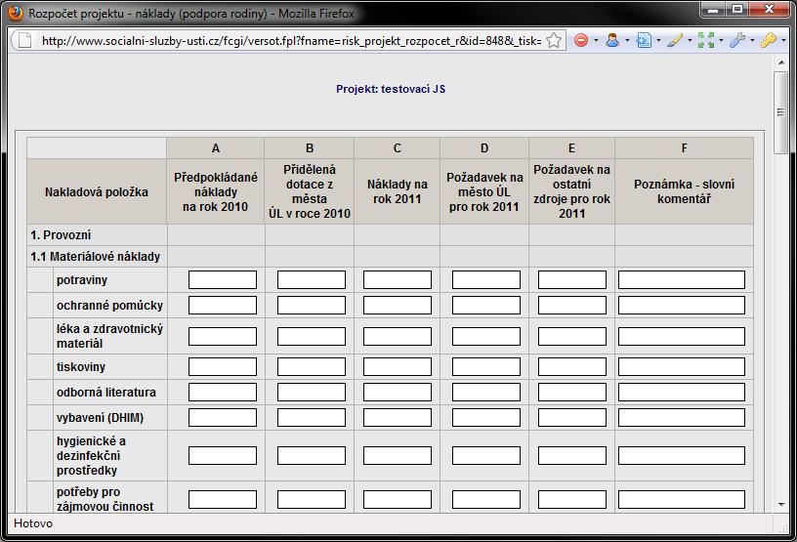Click the vertical scrollbar thumb
The image size is (797, 542).
tap(780, 112)
